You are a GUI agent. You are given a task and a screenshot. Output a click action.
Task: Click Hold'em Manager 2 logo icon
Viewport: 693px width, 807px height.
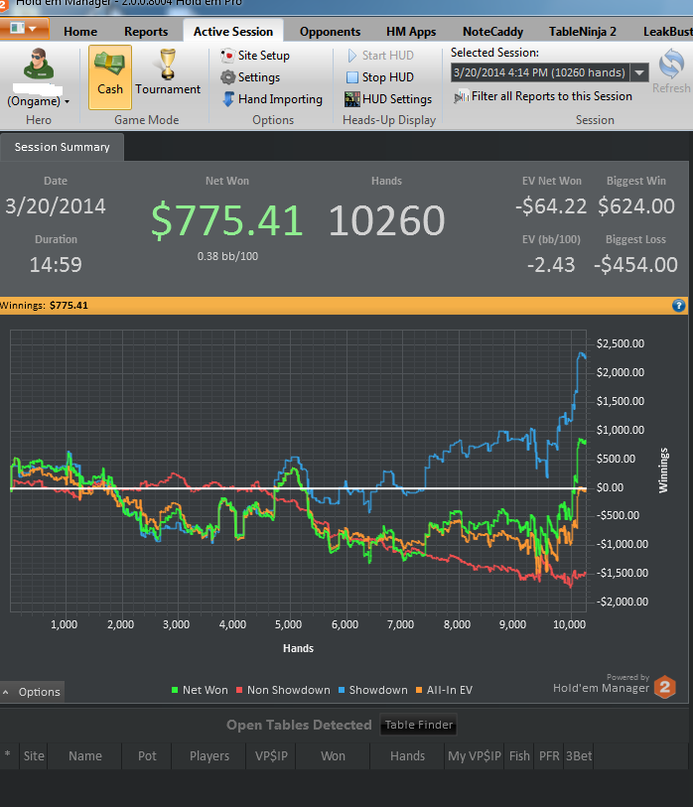(665, 687)
